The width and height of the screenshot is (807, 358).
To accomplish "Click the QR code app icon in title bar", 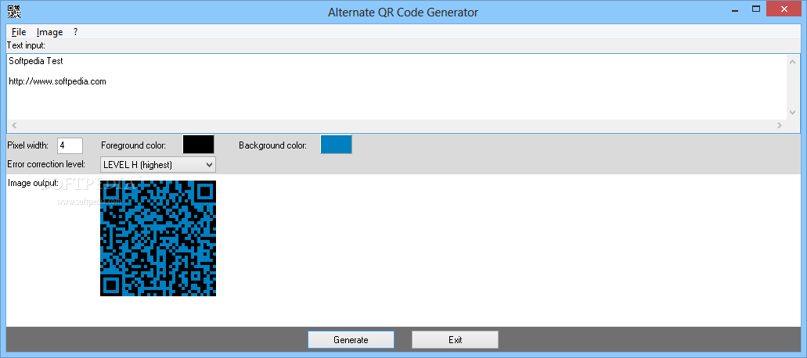I will click(16, 11).
